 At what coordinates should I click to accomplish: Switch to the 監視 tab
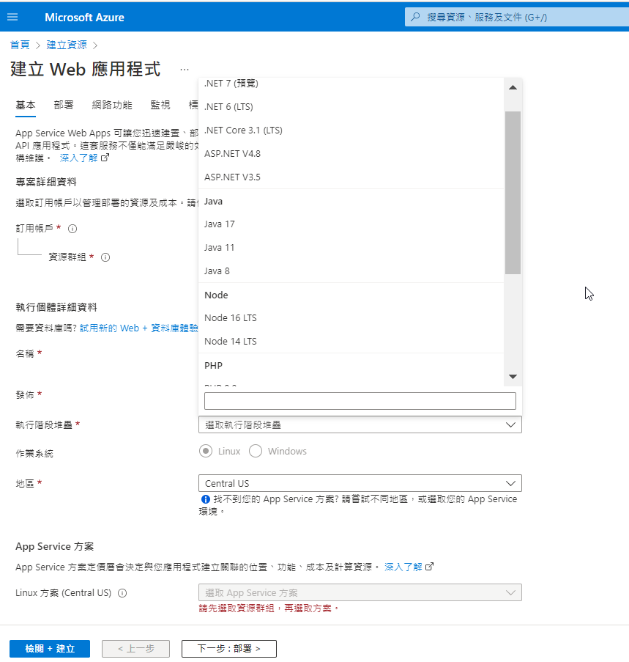point(160,105)
